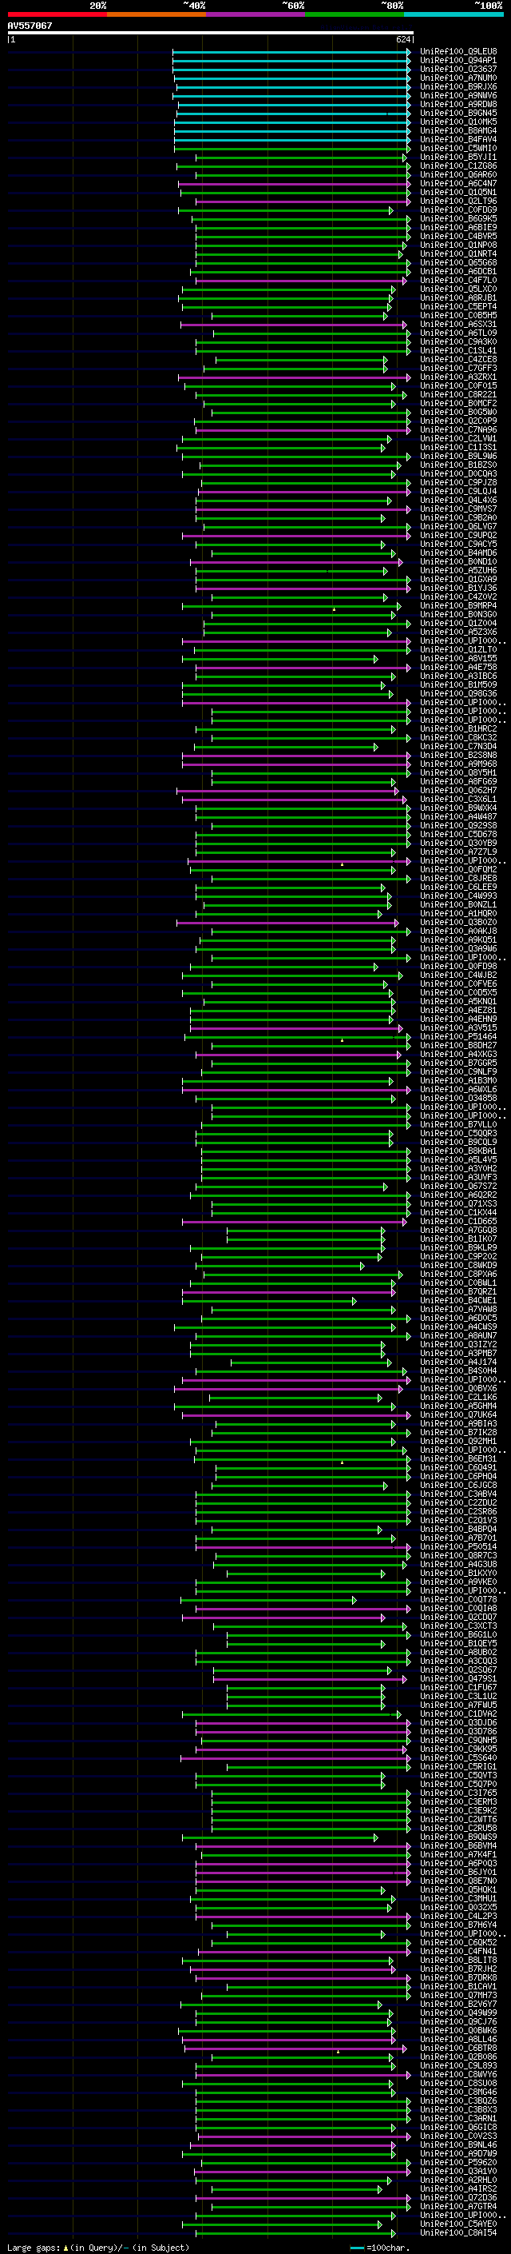Click the white query sequence bar
This screenshot has height=2254, width=511.
tap(211, 34)
